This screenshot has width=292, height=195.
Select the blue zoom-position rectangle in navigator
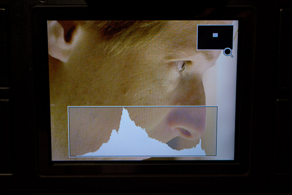click(215, 35)
